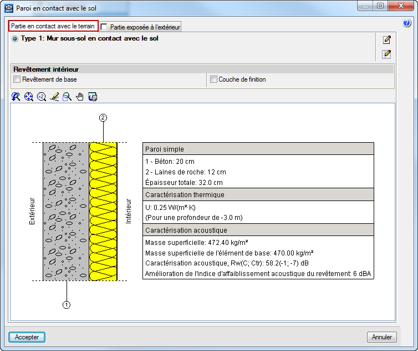Select the Type 1 Mur sous-sol radio button

(x=15, y=39)
